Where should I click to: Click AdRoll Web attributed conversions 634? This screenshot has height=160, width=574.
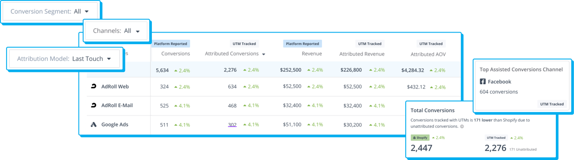[232, 87]
